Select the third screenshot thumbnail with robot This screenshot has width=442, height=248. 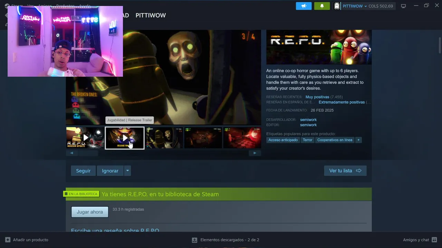coord(164,138)
